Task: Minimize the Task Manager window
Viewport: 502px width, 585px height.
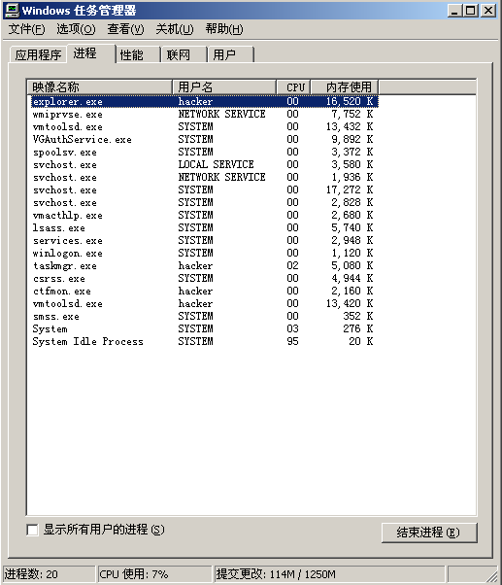Action: pos(454,11)
